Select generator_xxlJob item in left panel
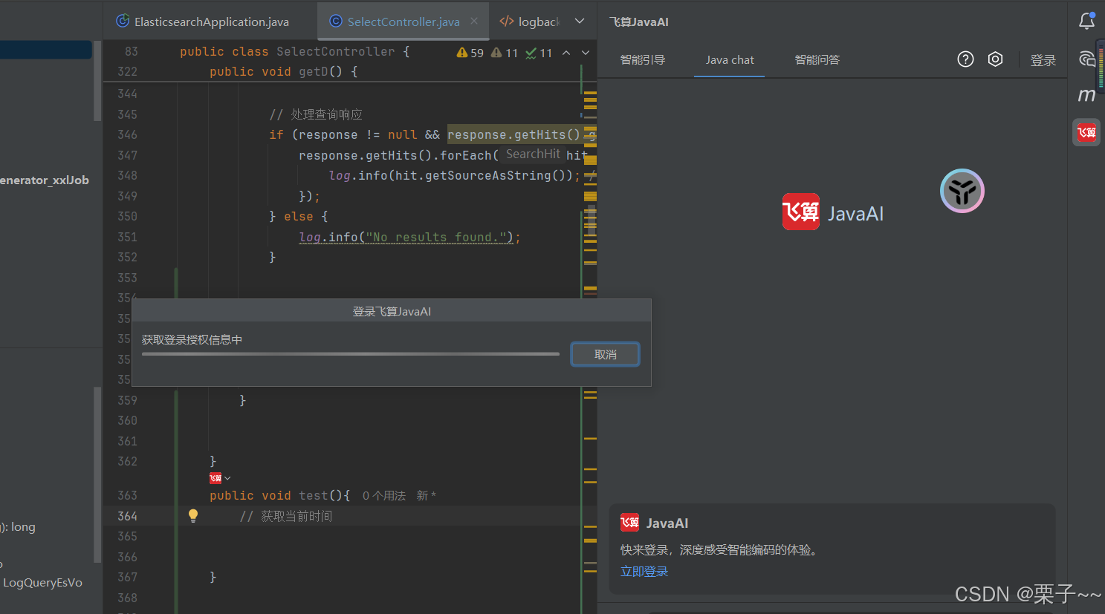Image resolution: width=1105 pixels, height=614 pixels. click(x=45, y=180)
